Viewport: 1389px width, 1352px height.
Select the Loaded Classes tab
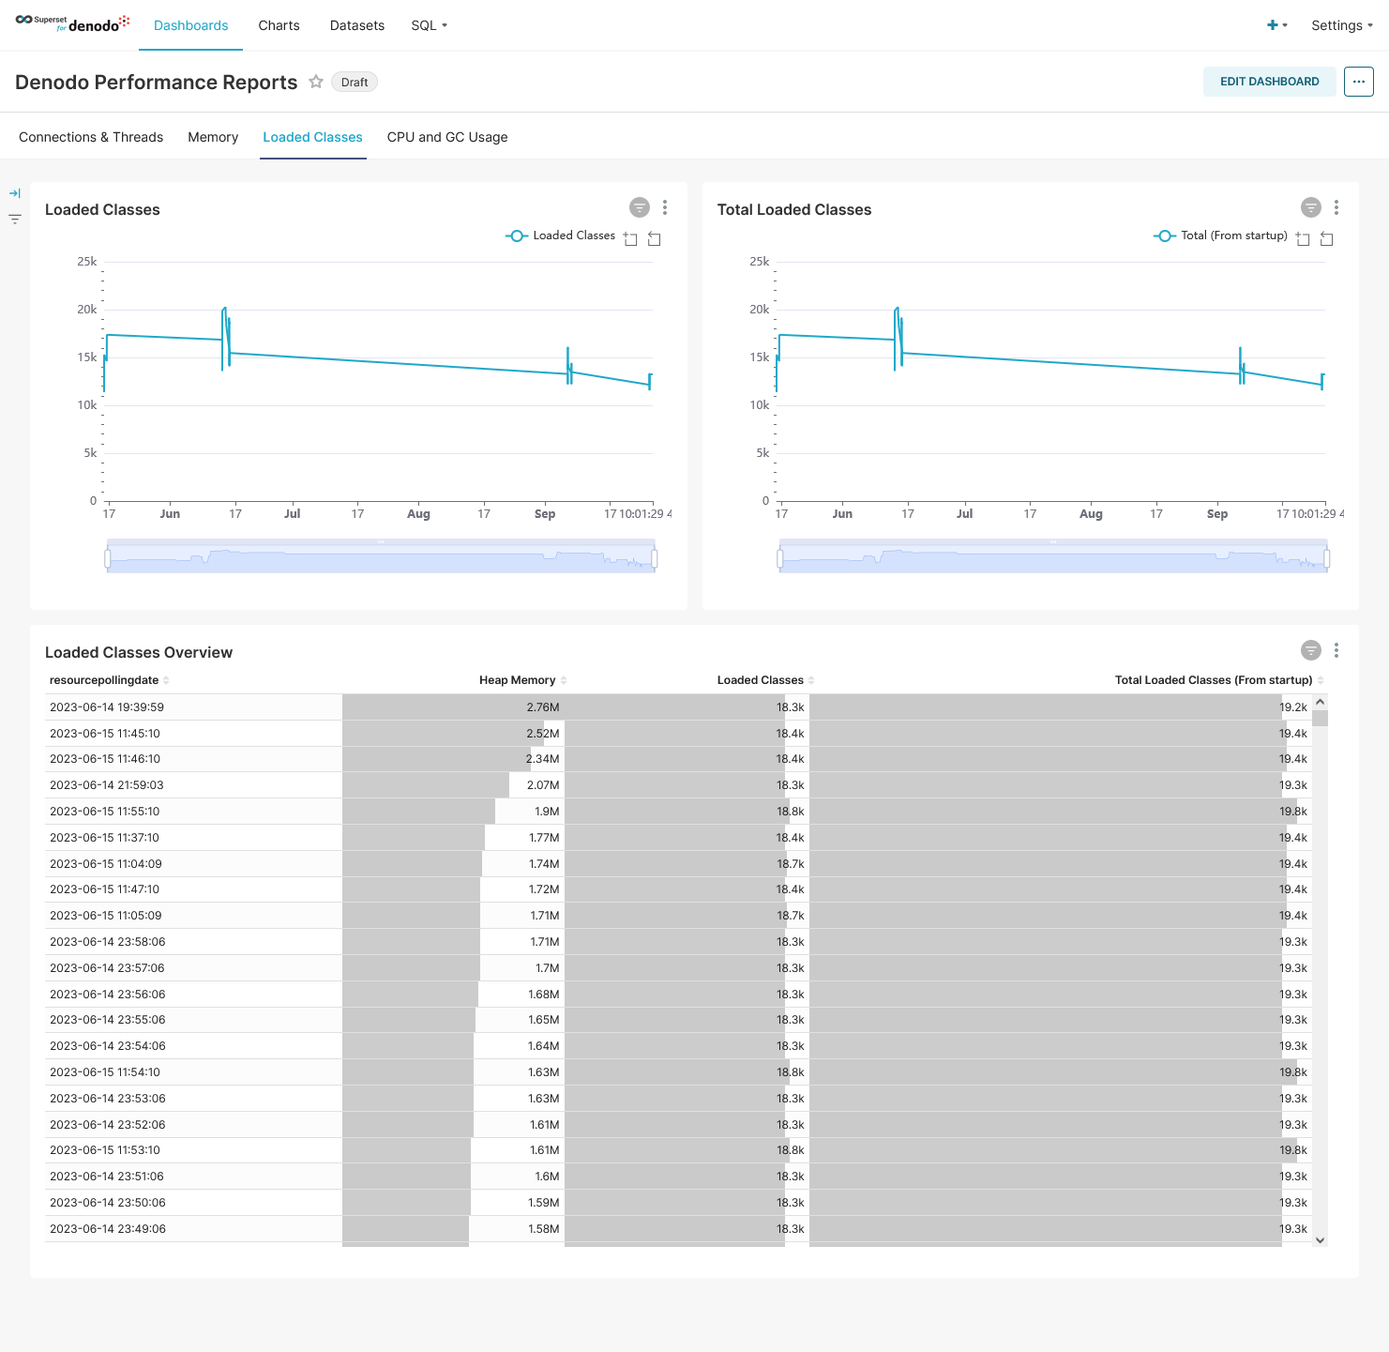(312, 137)
